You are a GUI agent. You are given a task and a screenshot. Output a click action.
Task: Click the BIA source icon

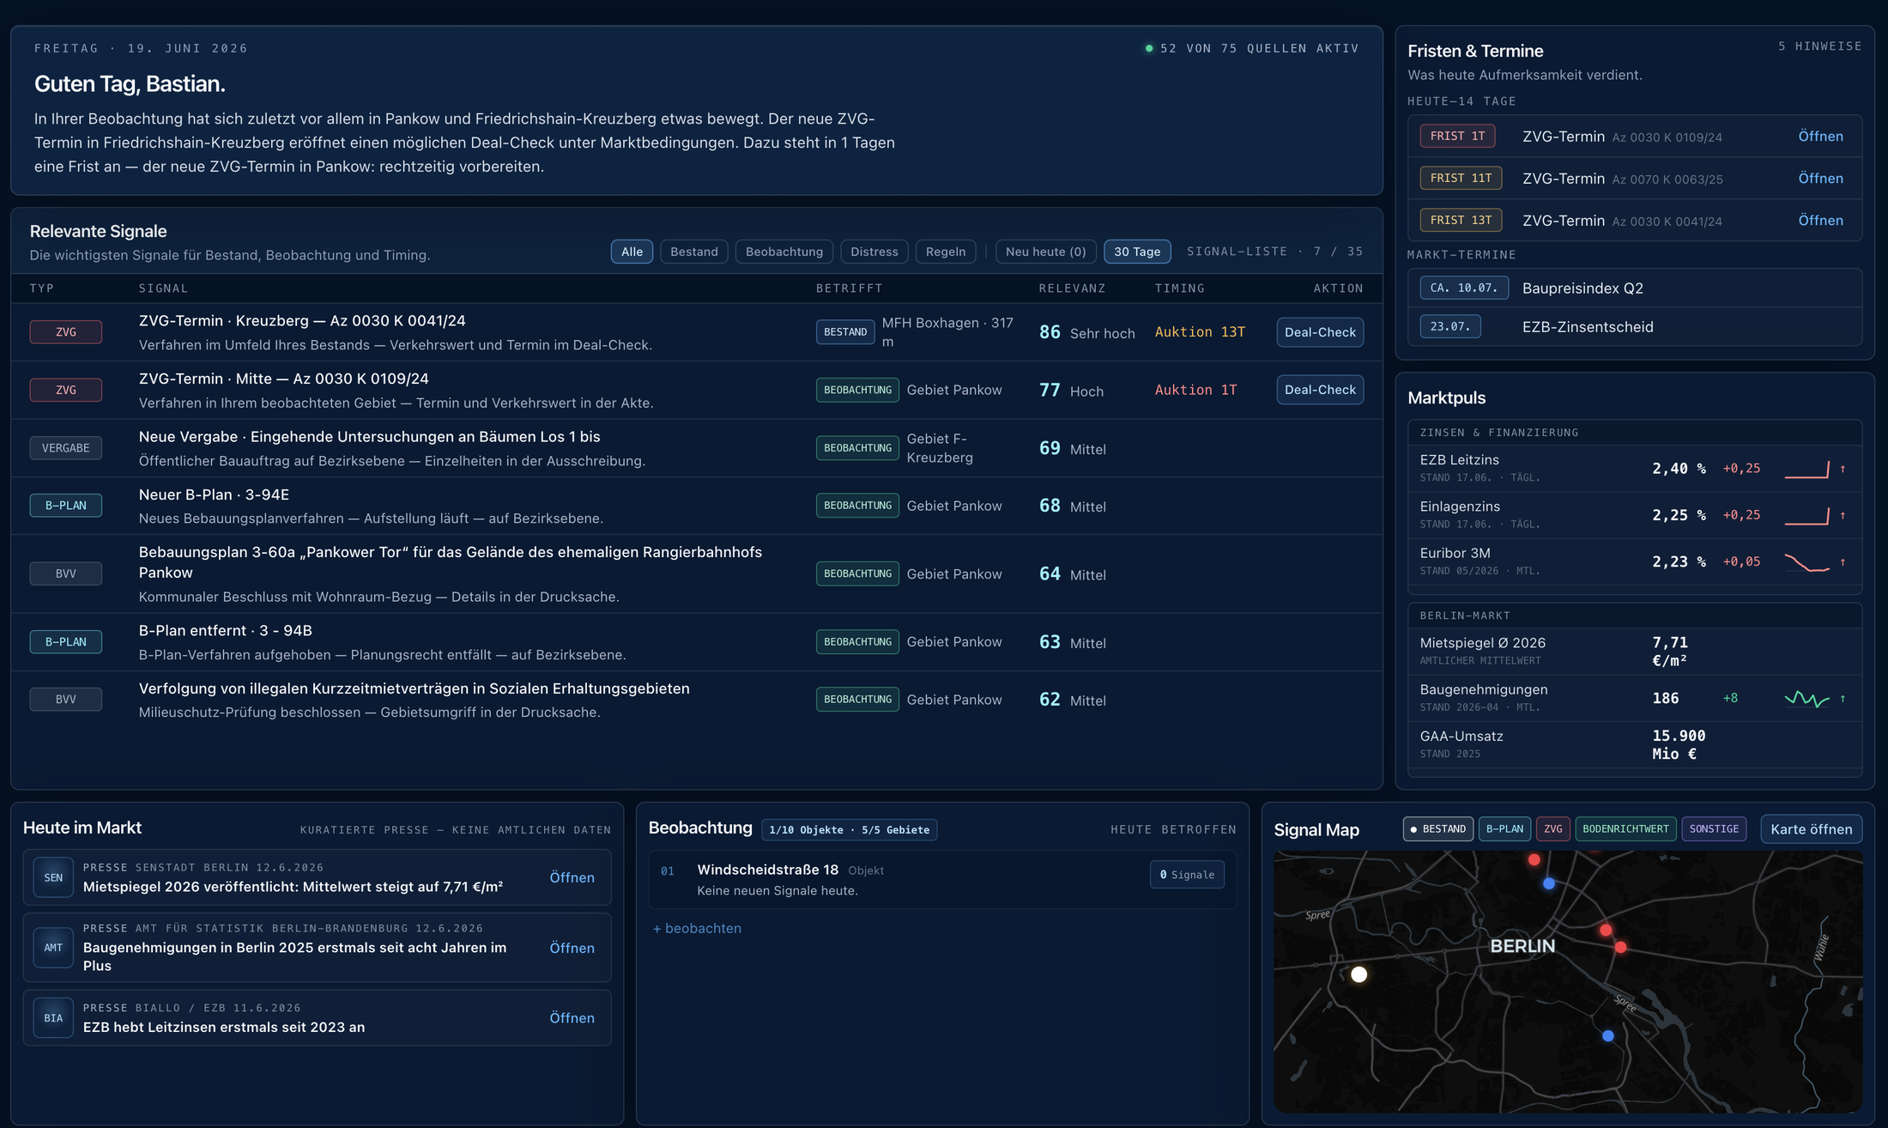pos(53,1018)
